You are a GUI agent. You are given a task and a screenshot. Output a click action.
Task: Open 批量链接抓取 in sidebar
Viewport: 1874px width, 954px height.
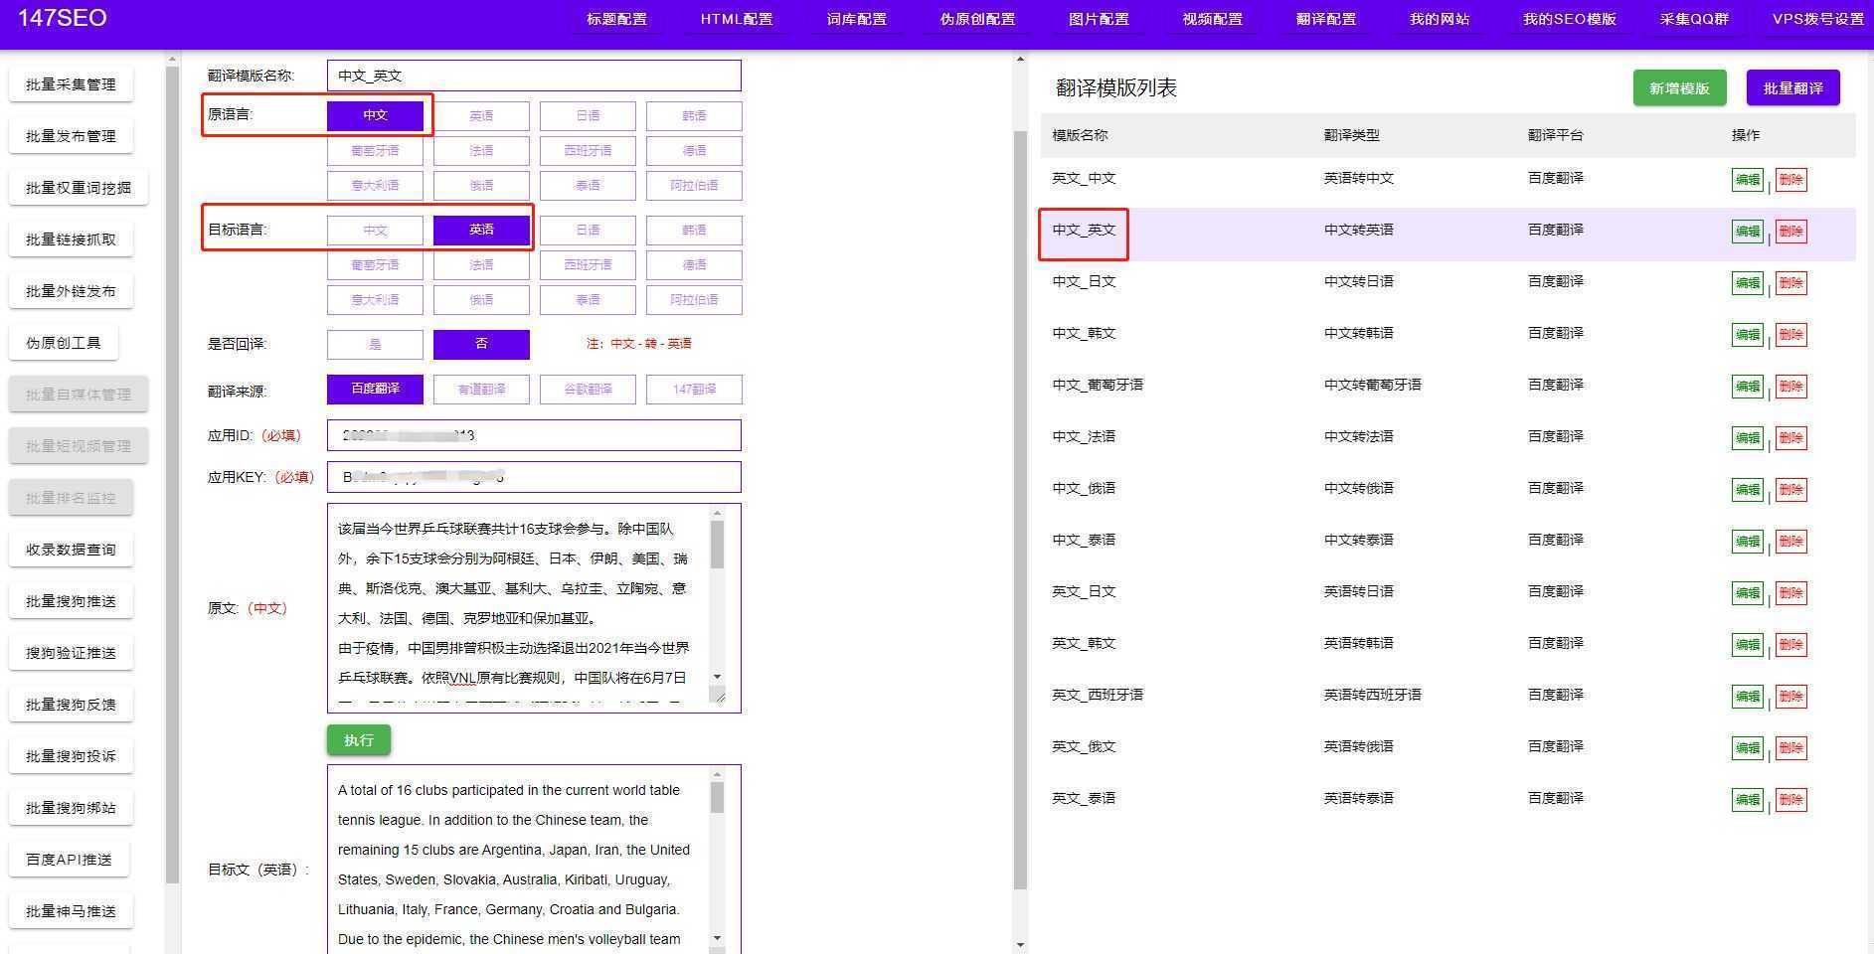[x=71, y=239]
